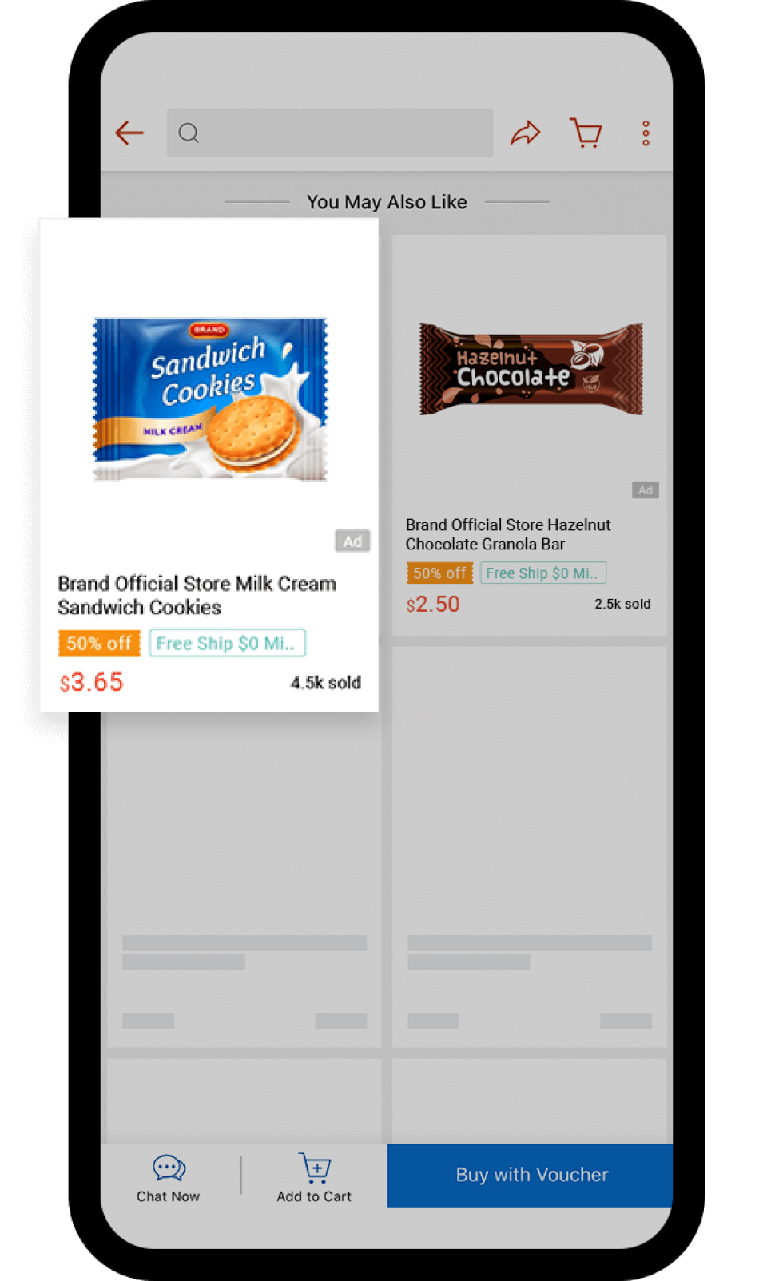Tap the 50% off badge on granola bar

(439, 573)
